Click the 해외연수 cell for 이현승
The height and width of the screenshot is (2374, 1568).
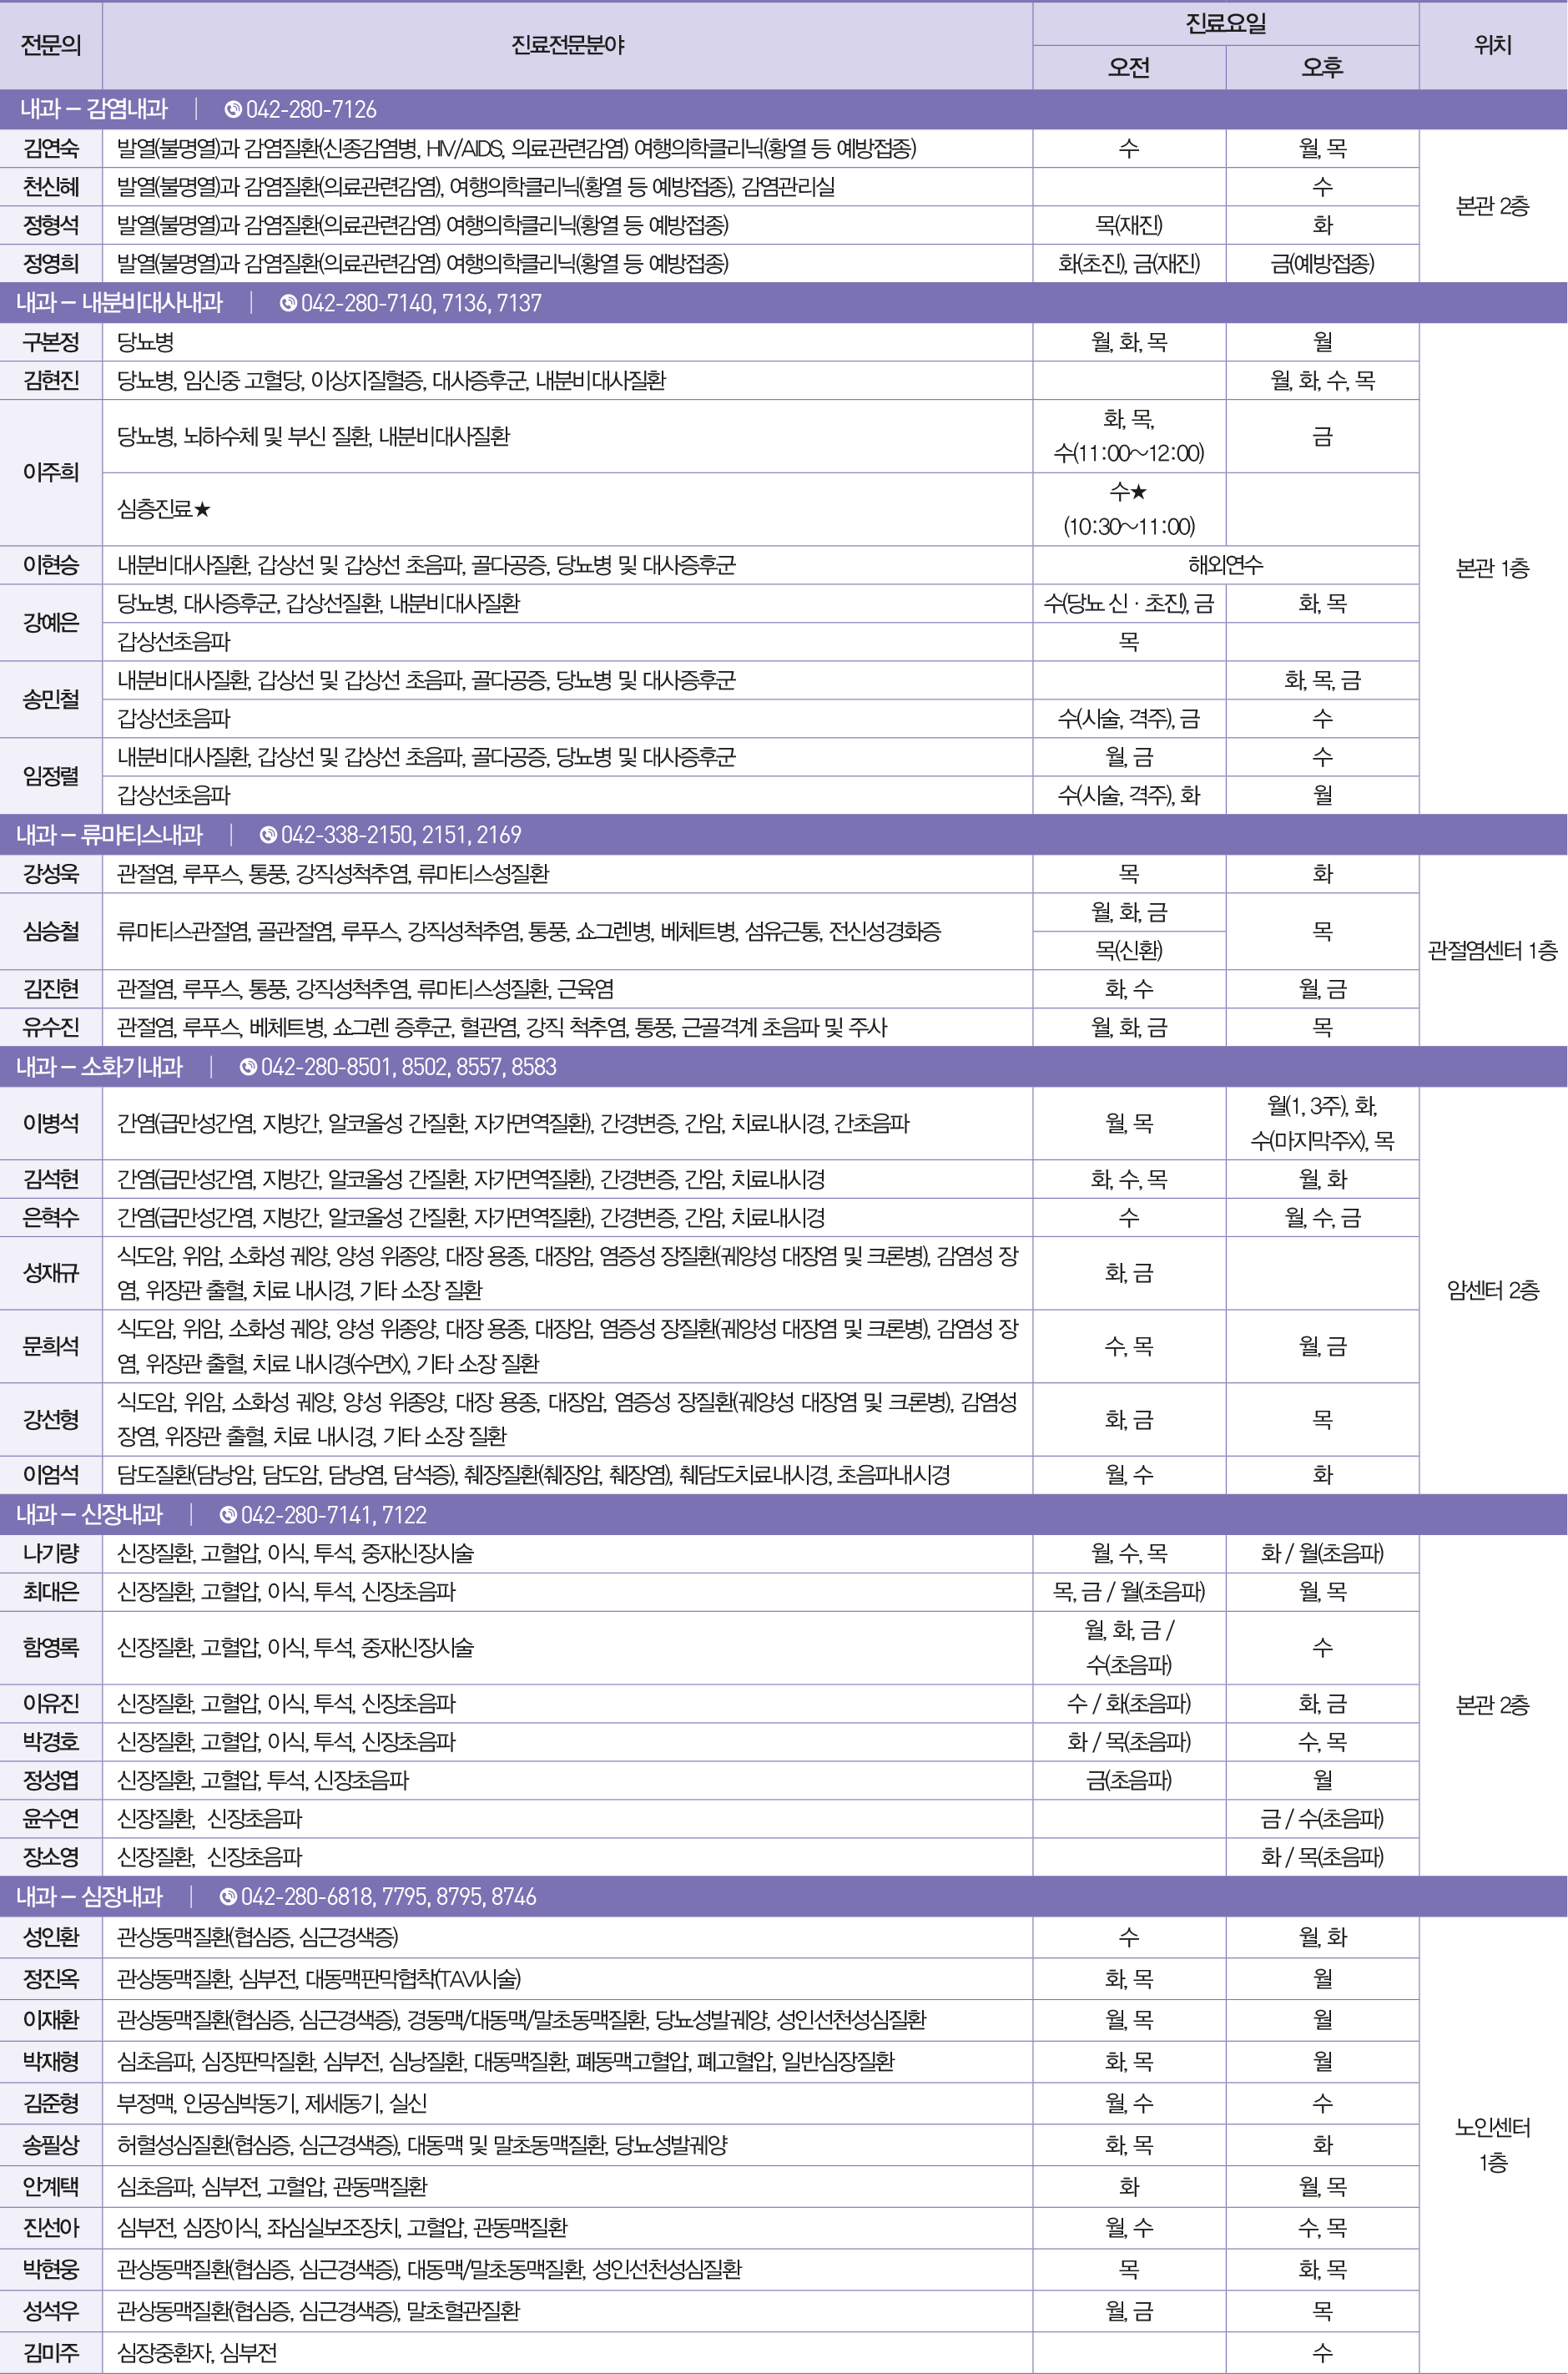tap(1225, 565)
